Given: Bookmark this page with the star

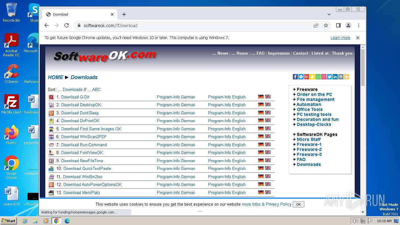Looking at the screenshot, I should coord(326,26).
